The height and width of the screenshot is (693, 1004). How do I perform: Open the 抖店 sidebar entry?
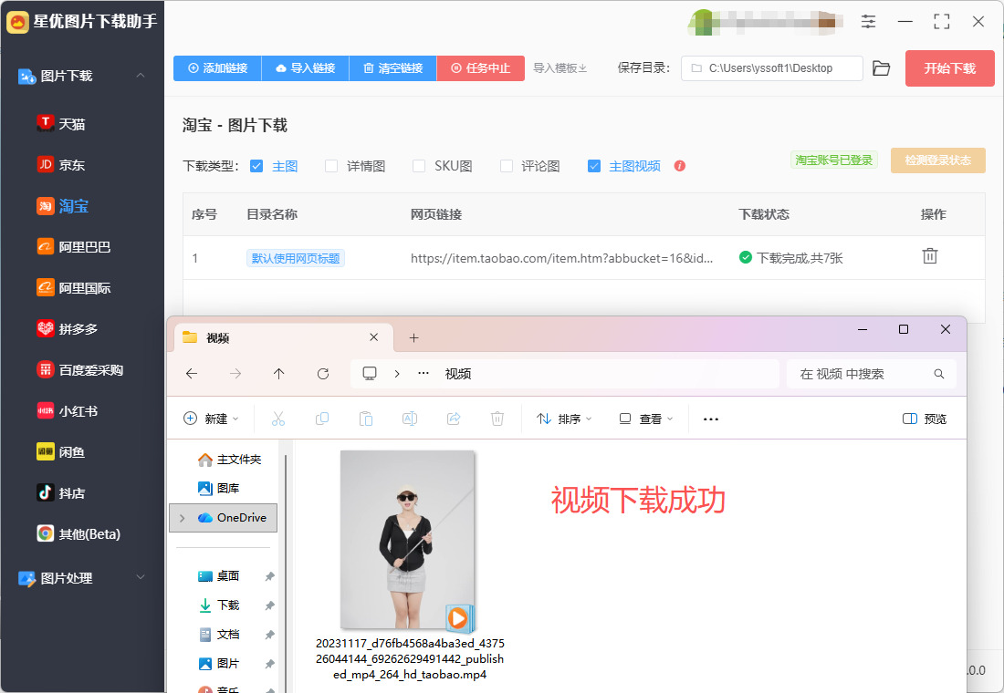(61, 492)
